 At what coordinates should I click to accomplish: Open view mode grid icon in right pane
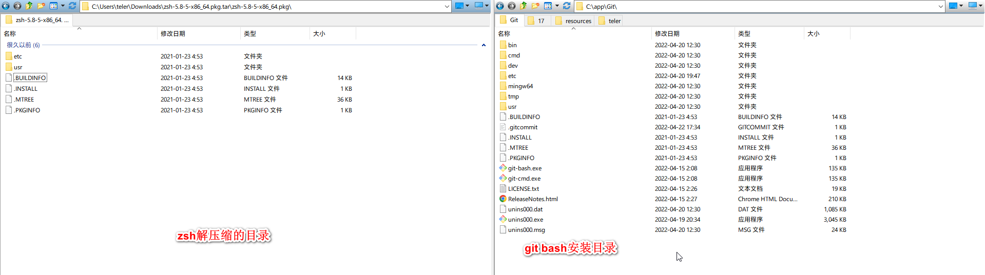[x=548, y=6]
